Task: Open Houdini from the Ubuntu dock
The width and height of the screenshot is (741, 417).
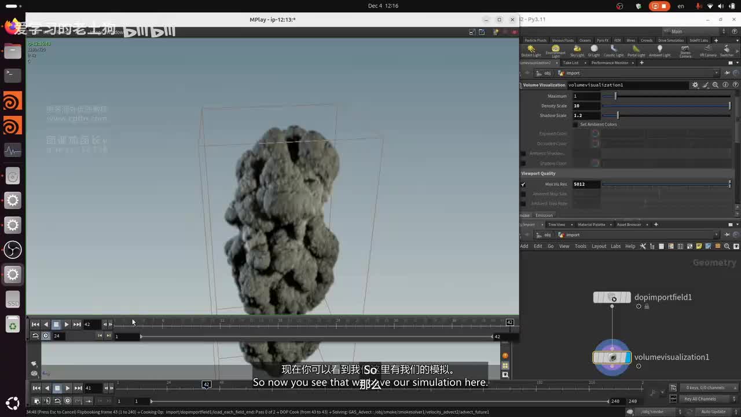Action: tap(12, 101)
